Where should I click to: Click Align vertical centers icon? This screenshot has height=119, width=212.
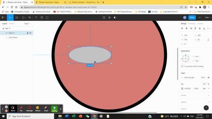[x=200, y=28]
